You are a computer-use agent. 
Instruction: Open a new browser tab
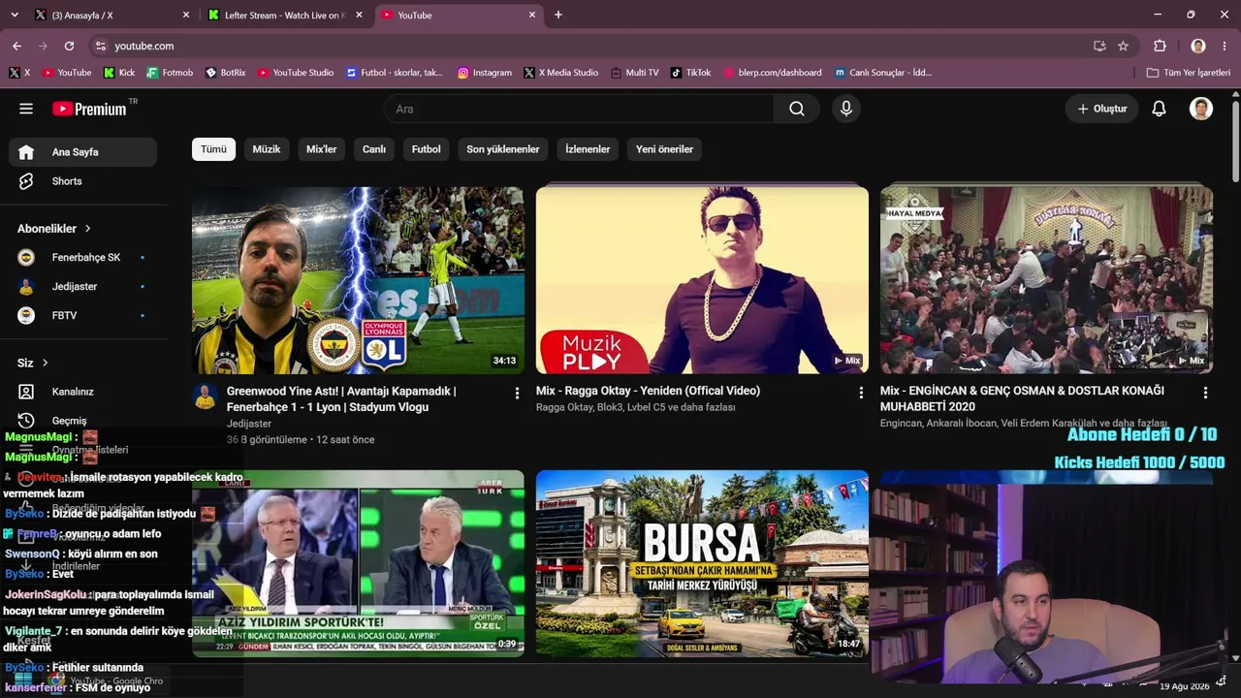coord(557,15)
